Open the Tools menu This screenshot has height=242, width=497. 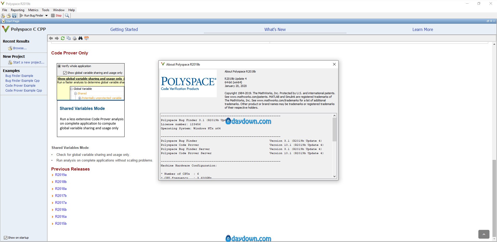[x=46, y=10]
